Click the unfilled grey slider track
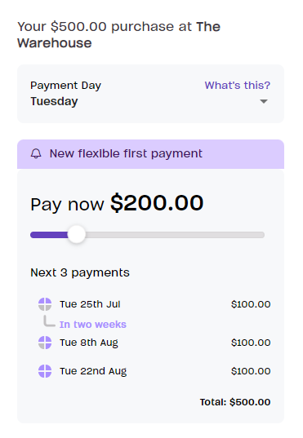 pyautogui.click(x=175, y=235)
